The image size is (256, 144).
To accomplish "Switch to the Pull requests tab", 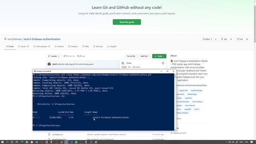I will pyautogui.click(x=42, y=46).
